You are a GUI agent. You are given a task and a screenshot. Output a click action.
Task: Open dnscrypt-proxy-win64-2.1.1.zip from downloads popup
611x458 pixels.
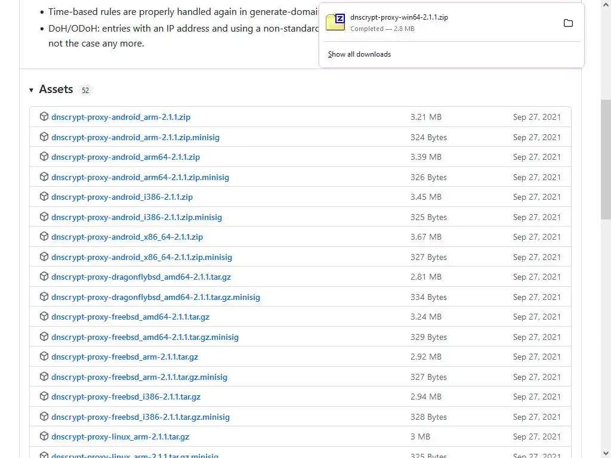399,17
